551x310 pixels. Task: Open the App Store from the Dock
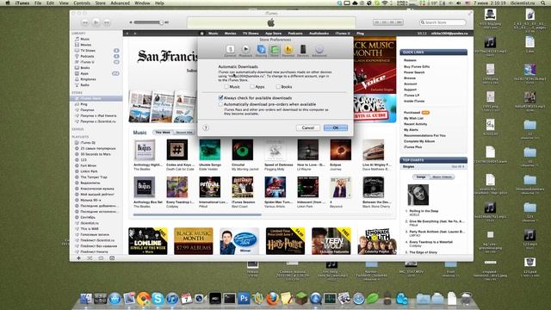pos(115,299)
